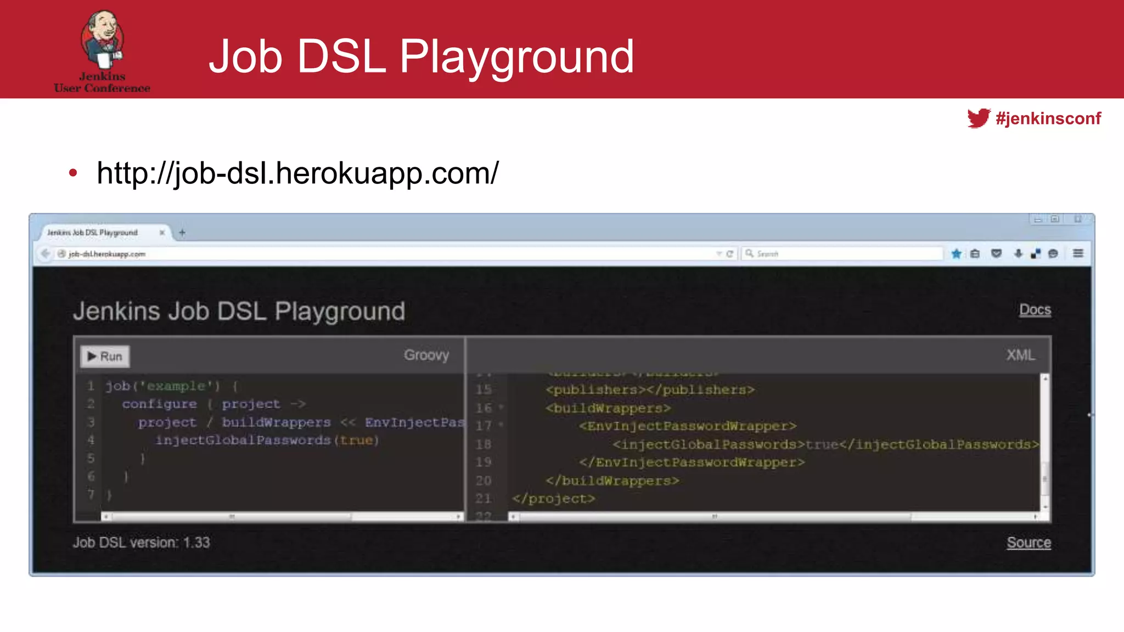Click the <buildWrappers> opening tag line
Screen dimensions: 1124x632
click(x=608, y=409)
